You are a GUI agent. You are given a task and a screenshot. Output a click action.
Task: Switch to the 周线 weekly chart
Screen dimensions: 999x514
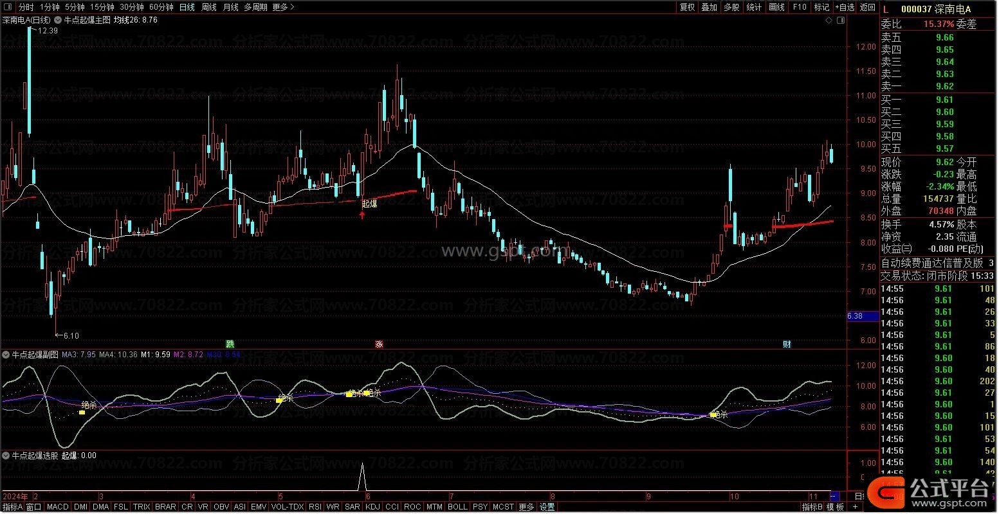pyautogui.click(x=209, y=8)
